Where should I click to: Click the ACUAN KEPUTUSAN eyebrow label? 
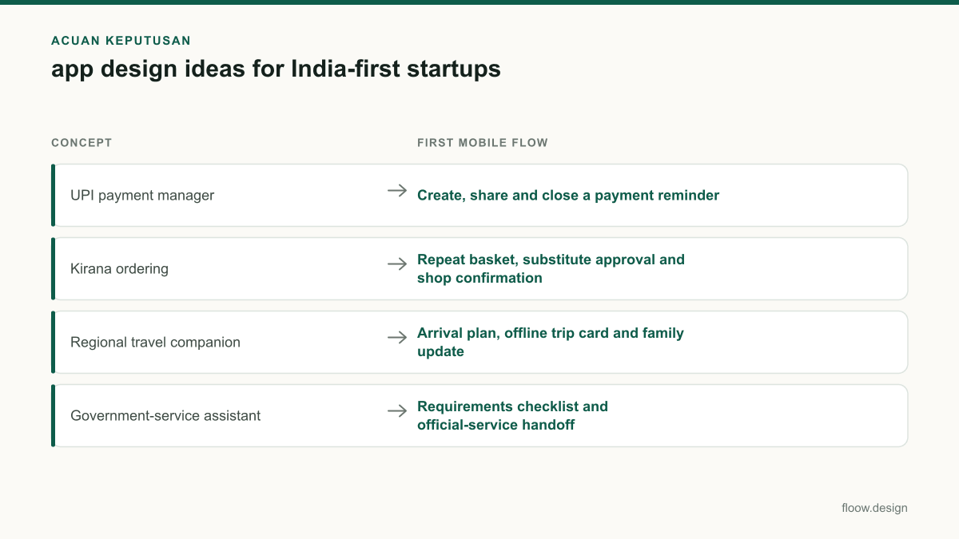pyautogui.click(x=121, y=41)
